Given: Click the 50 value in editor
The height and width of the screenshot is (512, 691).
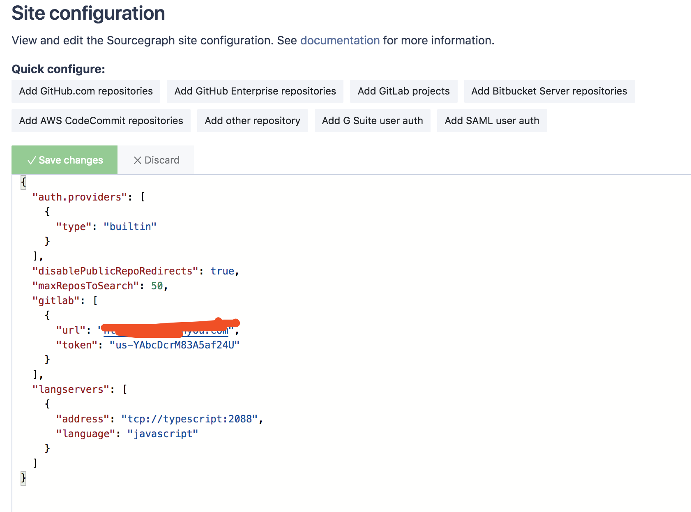Looking at the screenshot, I should tap(157, 286).
